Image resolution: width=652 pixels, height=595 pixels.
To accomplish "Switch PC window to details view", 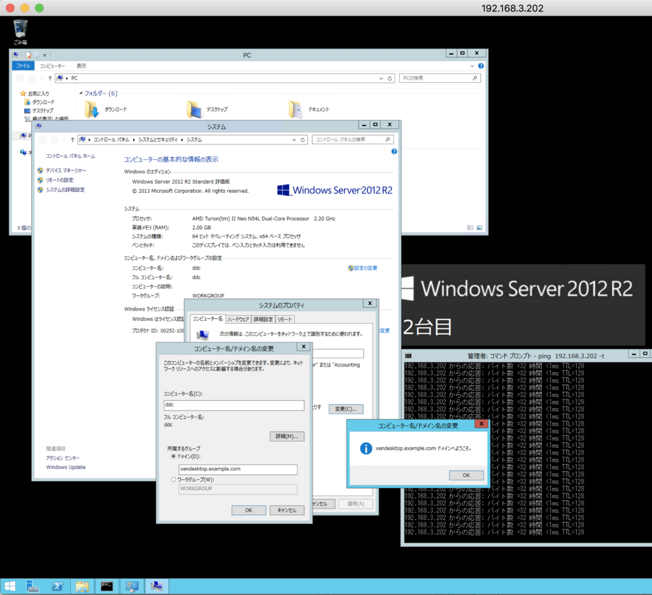I will (x=471, y=228).
